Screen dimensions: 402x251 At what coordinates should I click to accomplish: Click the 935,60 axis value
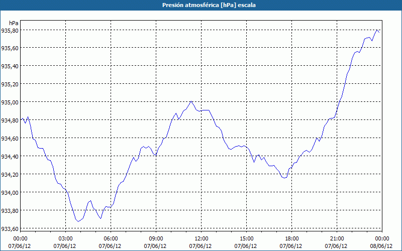[x=10, y=48]
